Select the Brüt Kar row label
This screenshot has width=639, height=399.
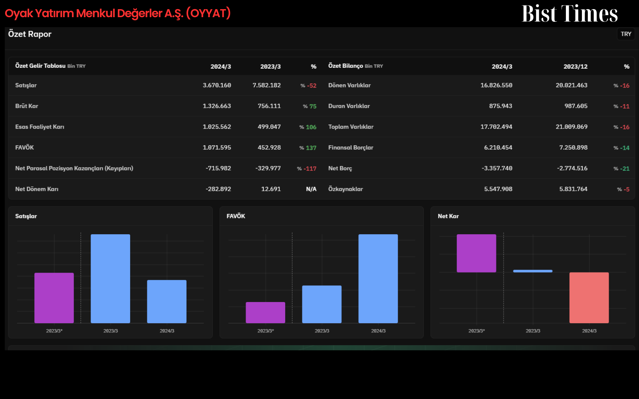tap(27, 106)
